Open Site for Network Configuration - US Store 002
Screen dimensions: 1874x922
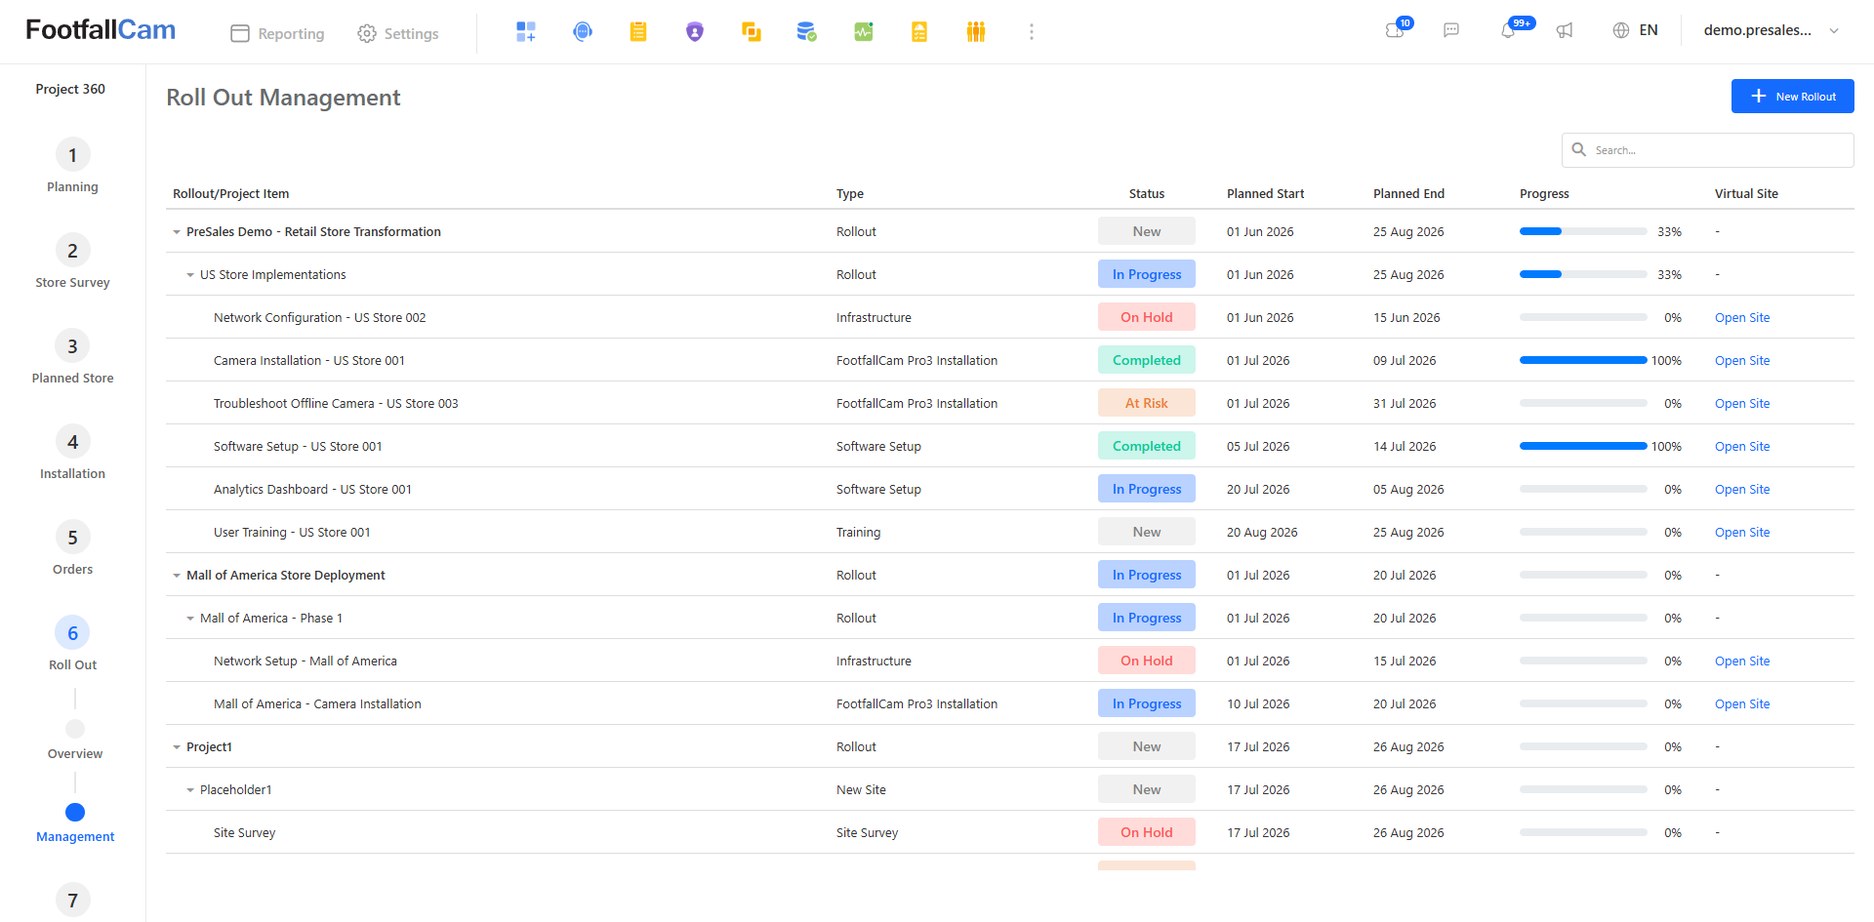pos(1742,318)
